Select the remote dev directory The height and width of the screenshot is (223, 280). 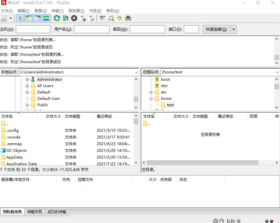pos(164,86)
